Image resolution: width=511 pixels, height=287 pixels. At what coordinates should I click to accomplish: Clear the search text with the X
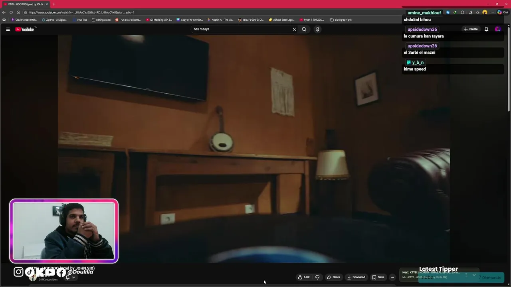294,29
